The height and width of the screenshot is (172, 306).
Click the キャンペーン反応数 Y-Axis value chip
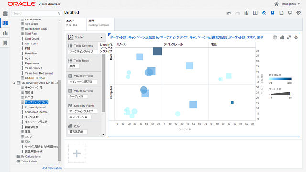click(x=82, y=82)
